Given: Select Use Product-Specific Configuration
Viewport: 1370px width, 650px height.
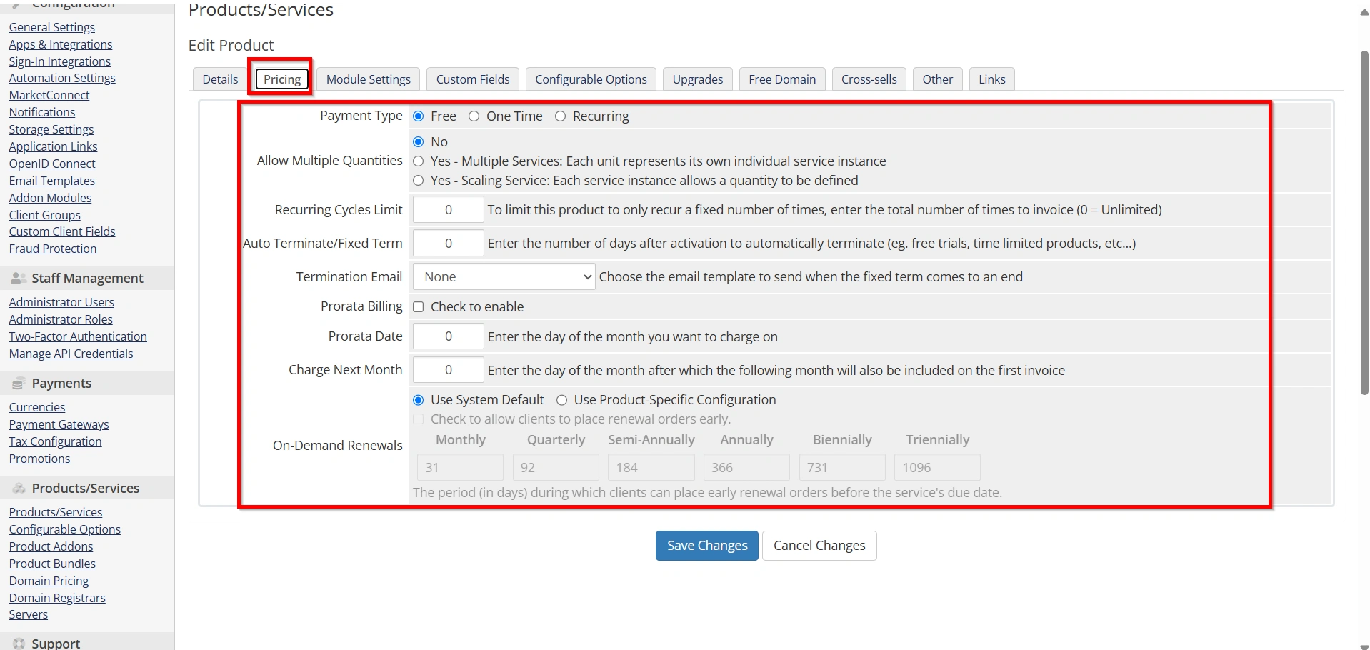Looking at the screenshot, I should [x=562, y=400].
